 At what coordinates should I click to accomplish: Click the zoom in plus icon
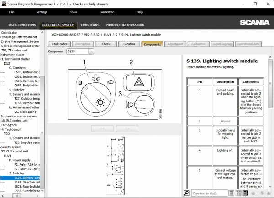269,193
